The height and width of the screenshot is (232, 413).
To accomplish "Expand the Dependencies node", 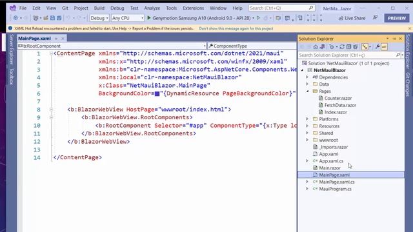I will (x=307, y=77).
